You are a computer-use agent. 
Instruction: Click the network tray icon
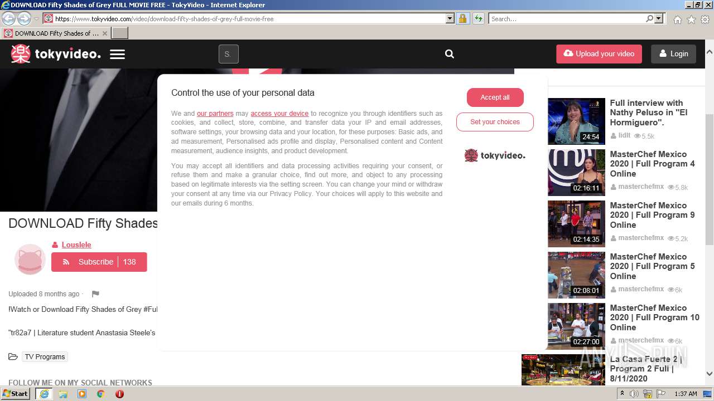point(648,394)
